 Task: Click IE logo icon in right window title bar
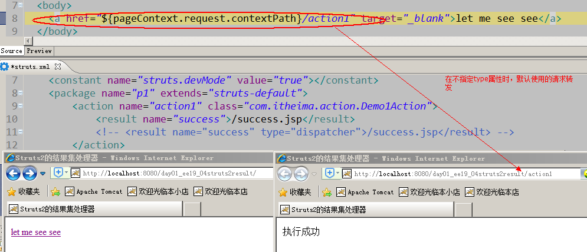[x=281, y=158]
